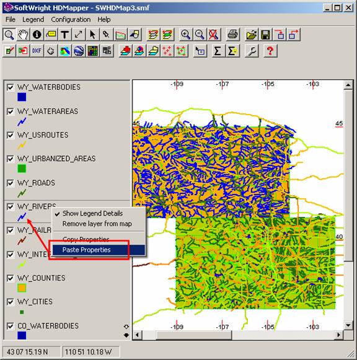Click the green checkmark edit icon
The height and width of the screenshot is (360, 357).
click(x=9, y=51)
